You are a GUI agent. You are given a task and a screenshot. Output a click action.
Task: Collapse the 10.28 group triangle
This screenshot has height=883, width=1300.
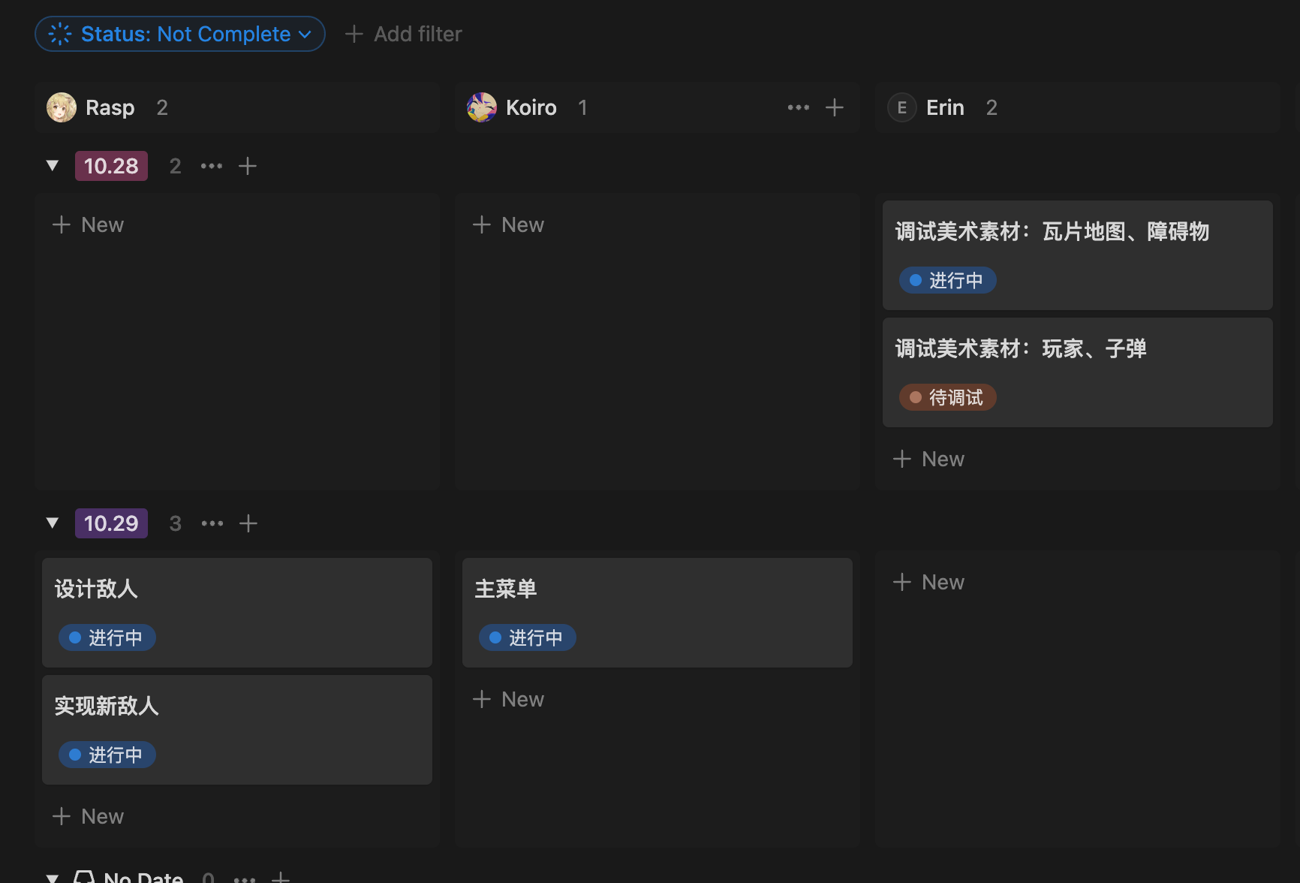click(53, 166)
